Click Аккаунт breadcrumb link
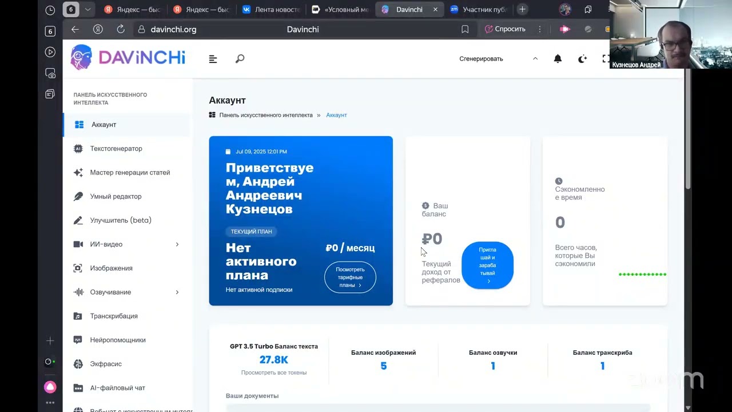 click(x=336, y=115)
